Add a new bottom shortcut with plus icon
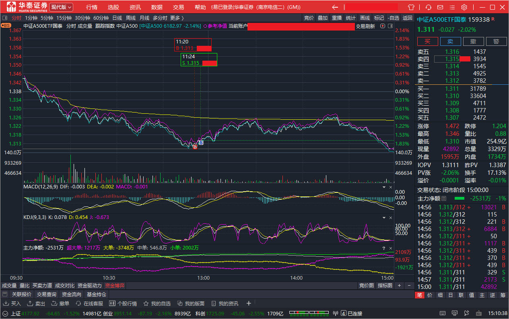This screenshot has width=509, height=319. click(249, 303)
